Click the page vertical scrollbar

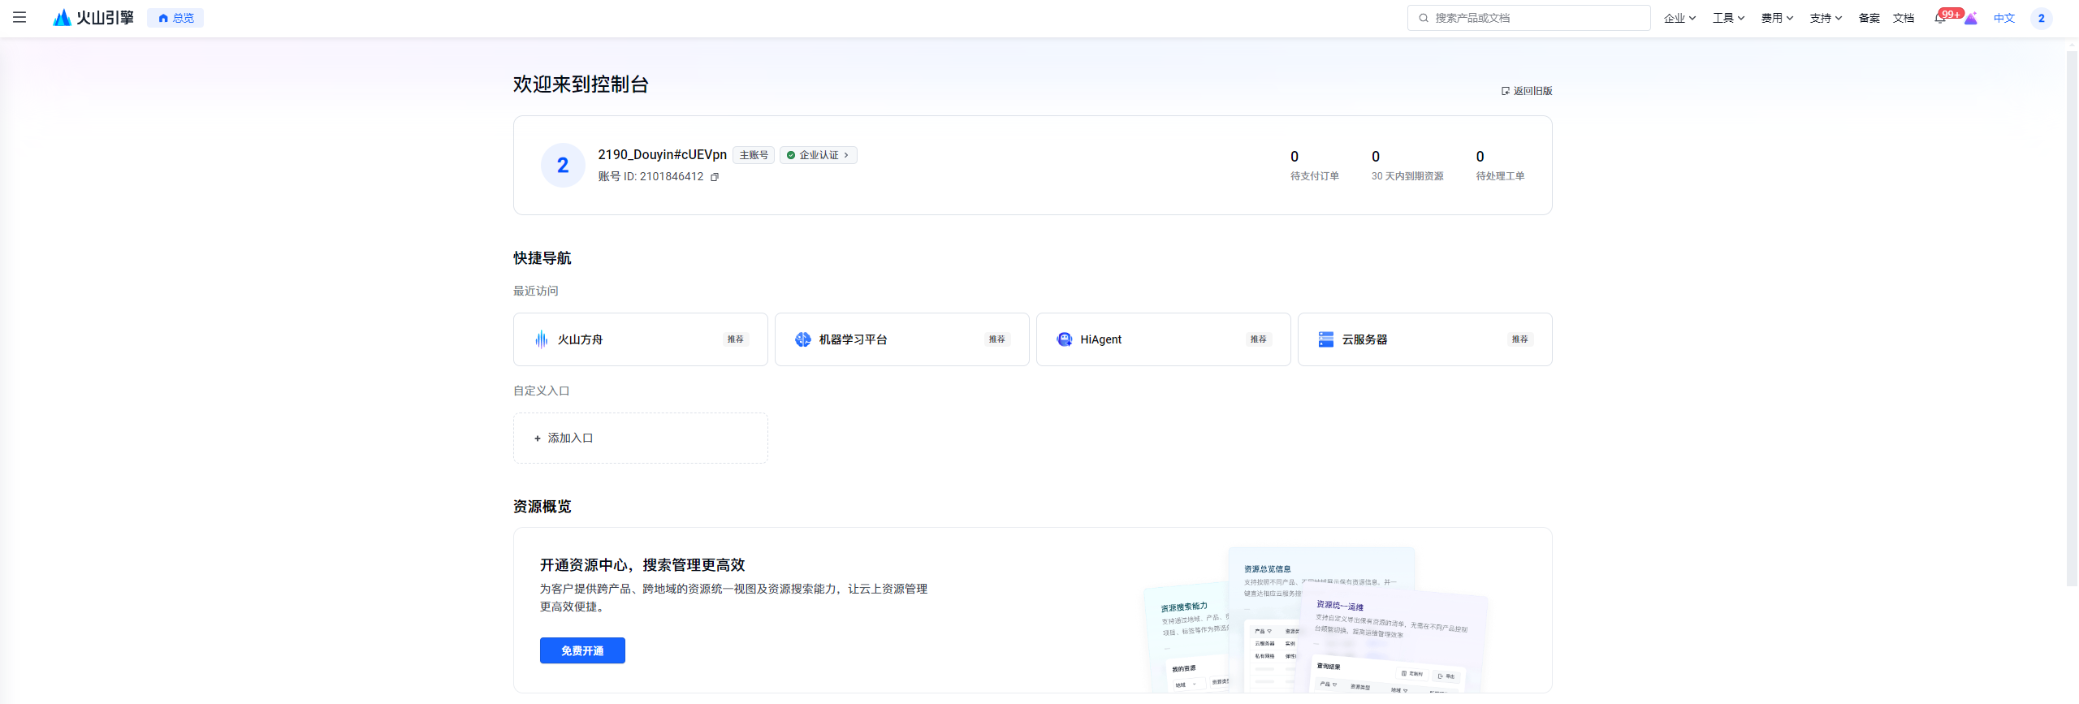pyautogui.click(x=2072, y=318)
